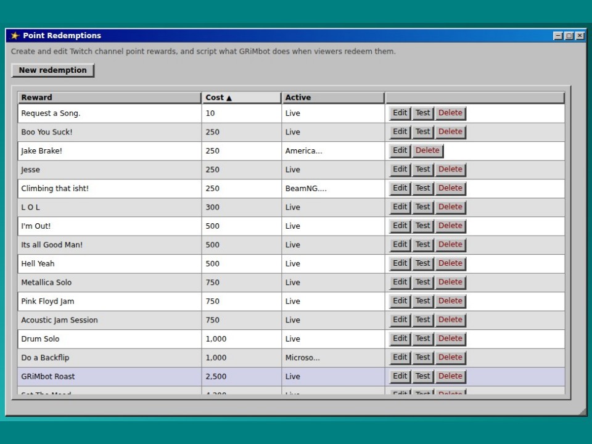Screen dimensions: 592x444
Task: Test the Request a Song. reward
Action: [423, 113]
